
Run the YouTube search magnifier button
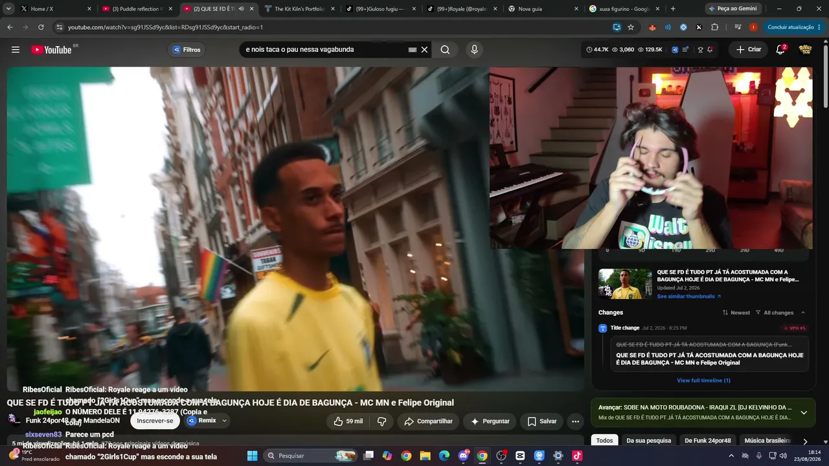[446, 50]
